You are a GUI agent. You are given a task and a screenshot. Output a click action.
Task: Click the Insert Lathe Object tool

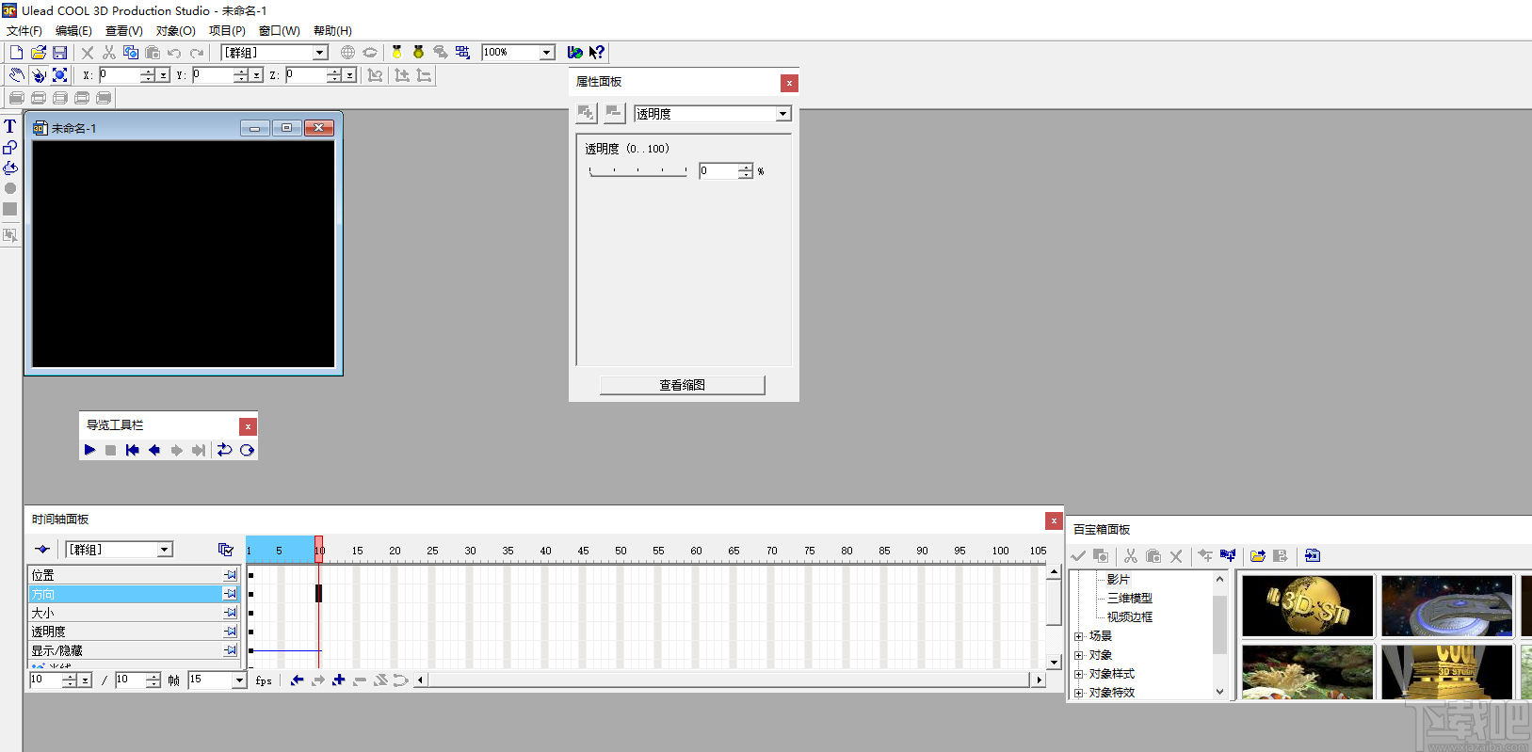9,168
